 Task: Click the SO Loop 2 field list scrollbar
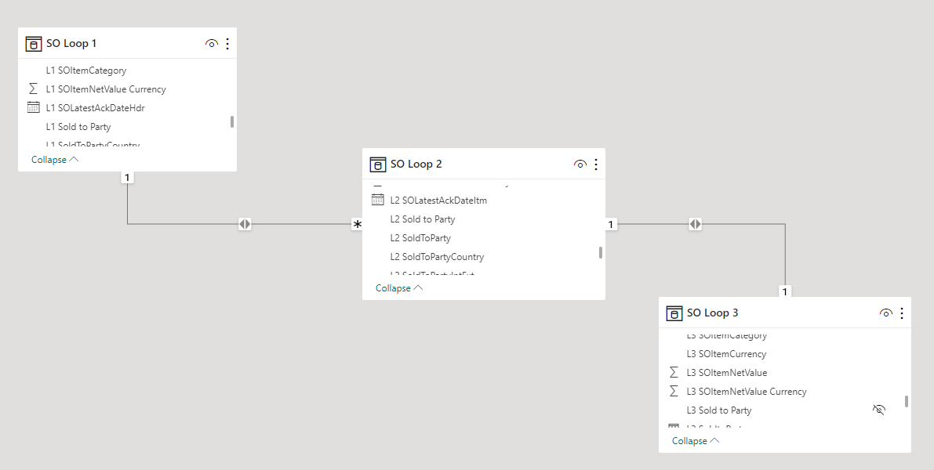coord(601,252)
